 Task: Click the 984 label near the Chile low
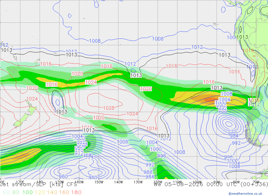pos(234,136)
